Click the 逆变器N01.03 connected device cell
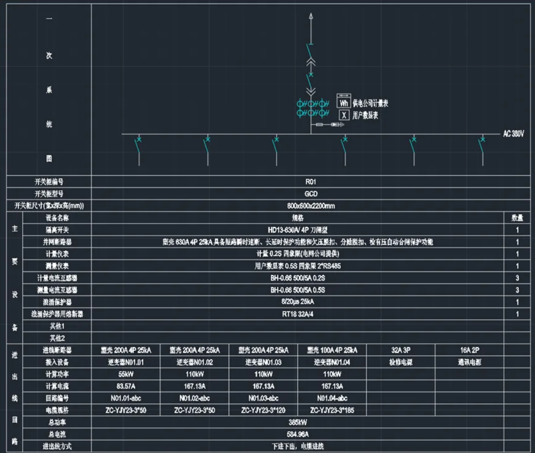The image size is (535, 453). [263, 363]
